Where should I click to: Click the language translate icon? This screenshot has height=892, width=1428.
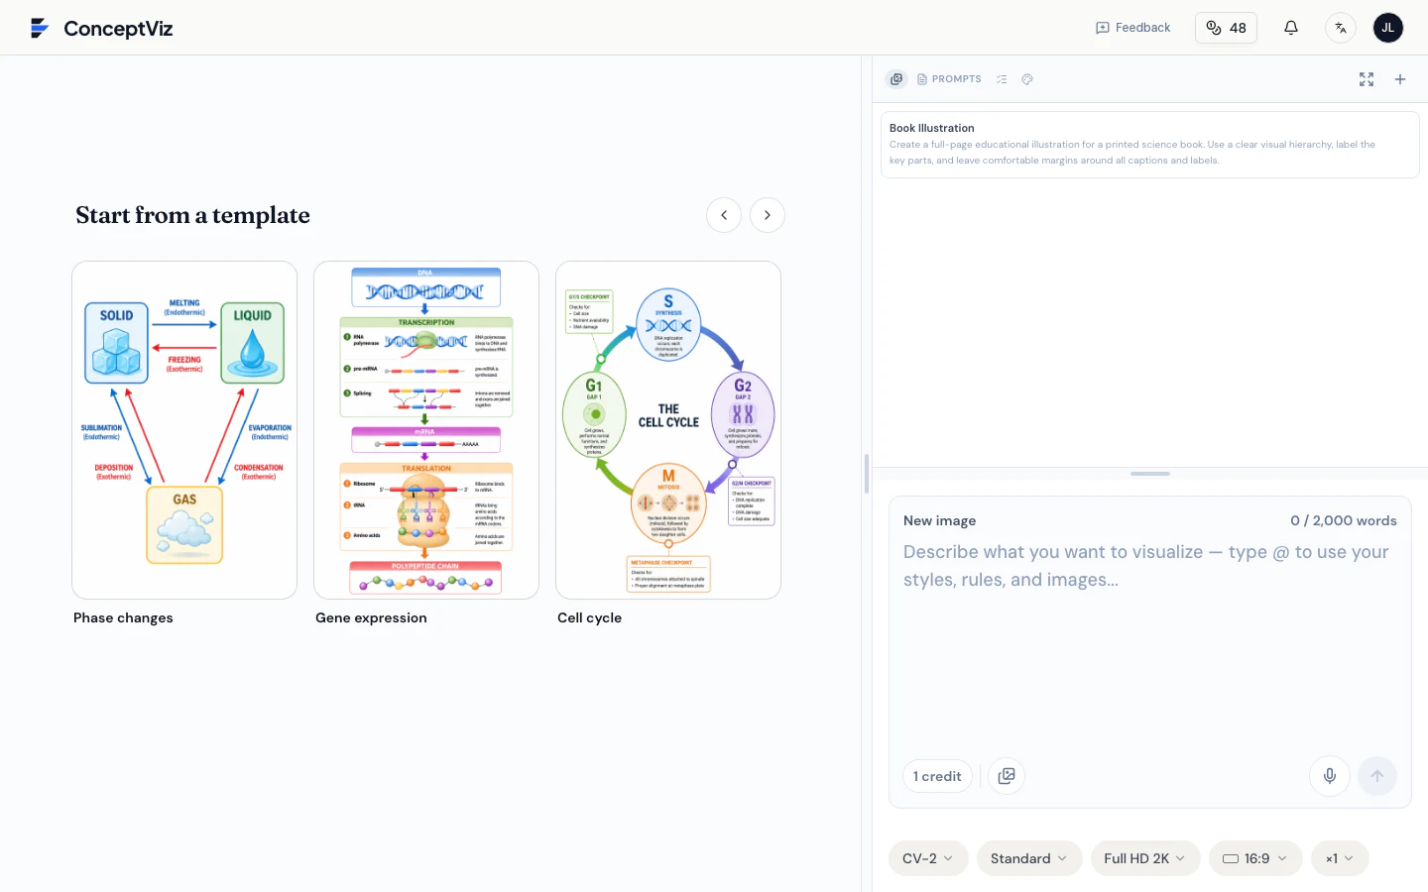[1340, 28]
